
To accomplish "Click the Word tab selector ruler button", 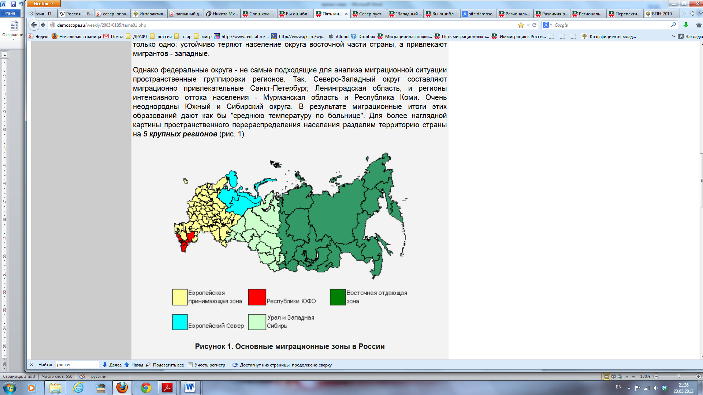I will pyautogui.click(x=5, y=54).
